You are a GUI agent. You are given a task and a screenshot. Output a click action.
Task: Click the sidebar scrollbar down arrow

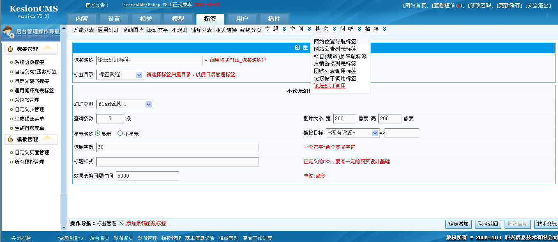coord(64,227)
